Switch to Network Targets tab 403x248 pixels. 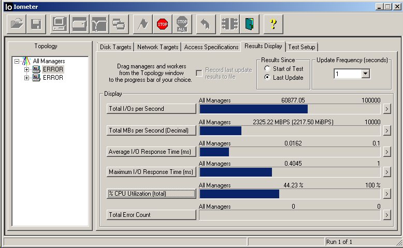click(157, 47)
